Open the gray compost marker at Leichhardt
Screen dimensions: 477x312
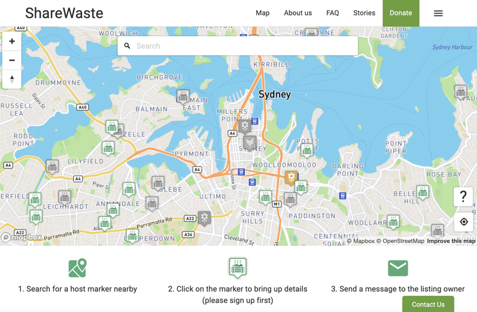64,198
